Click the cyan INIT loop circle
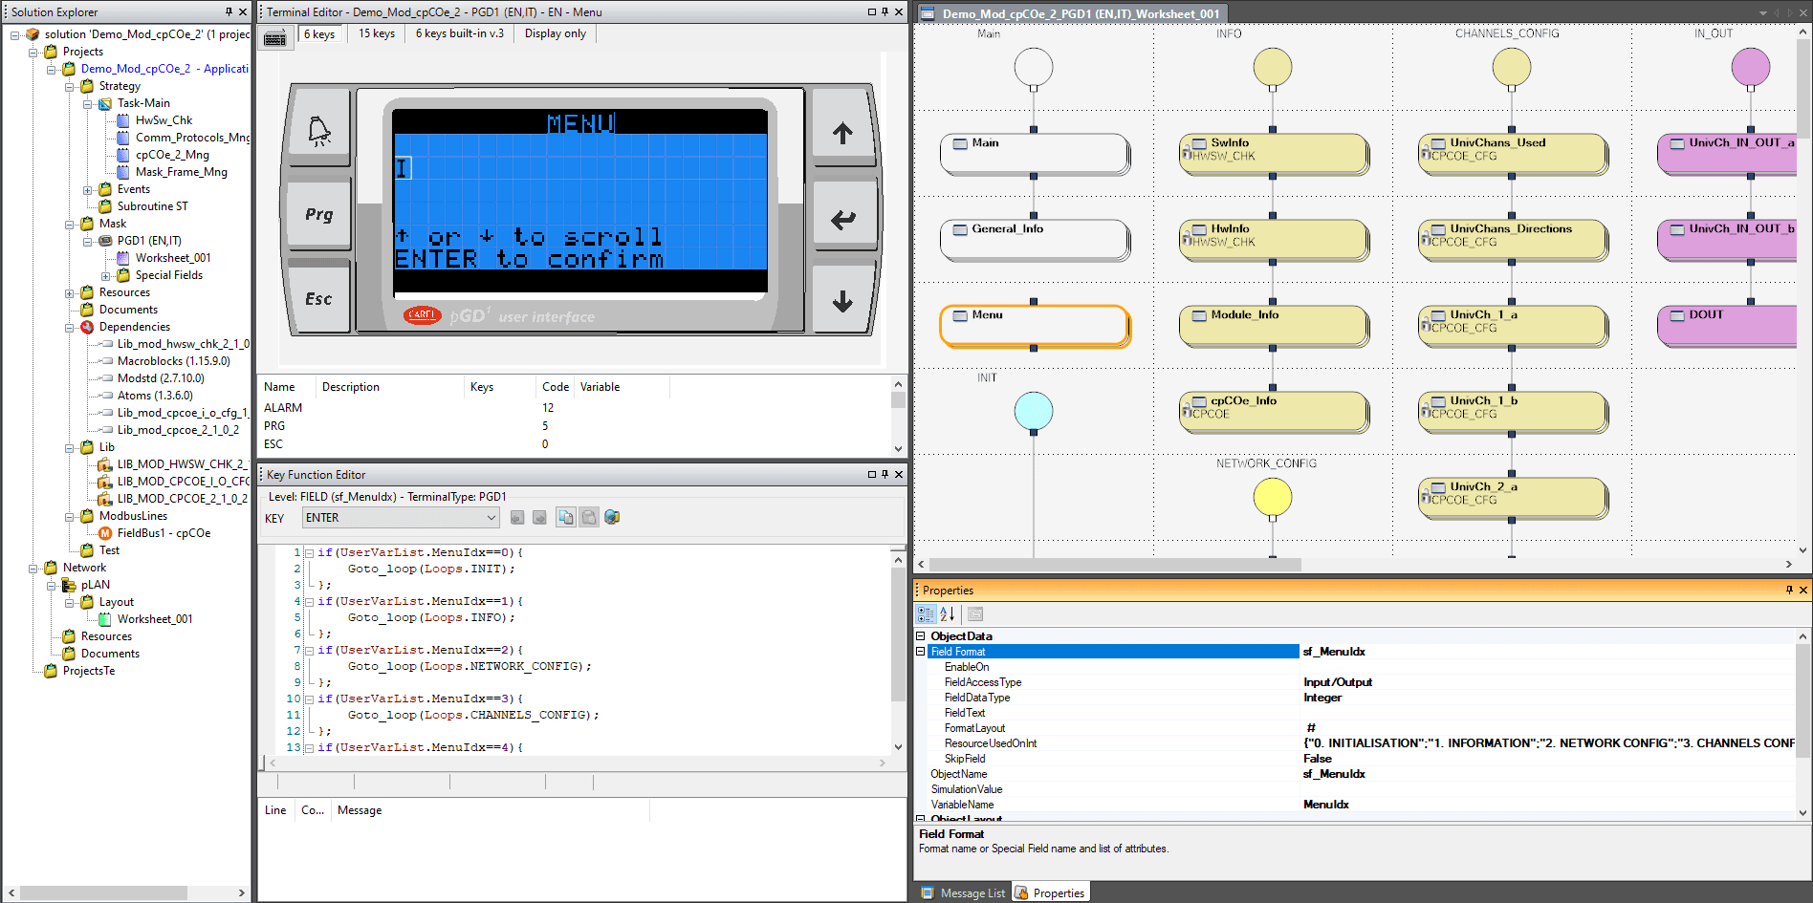This screenshot has height=903, width=1813. pos(1033,411)
